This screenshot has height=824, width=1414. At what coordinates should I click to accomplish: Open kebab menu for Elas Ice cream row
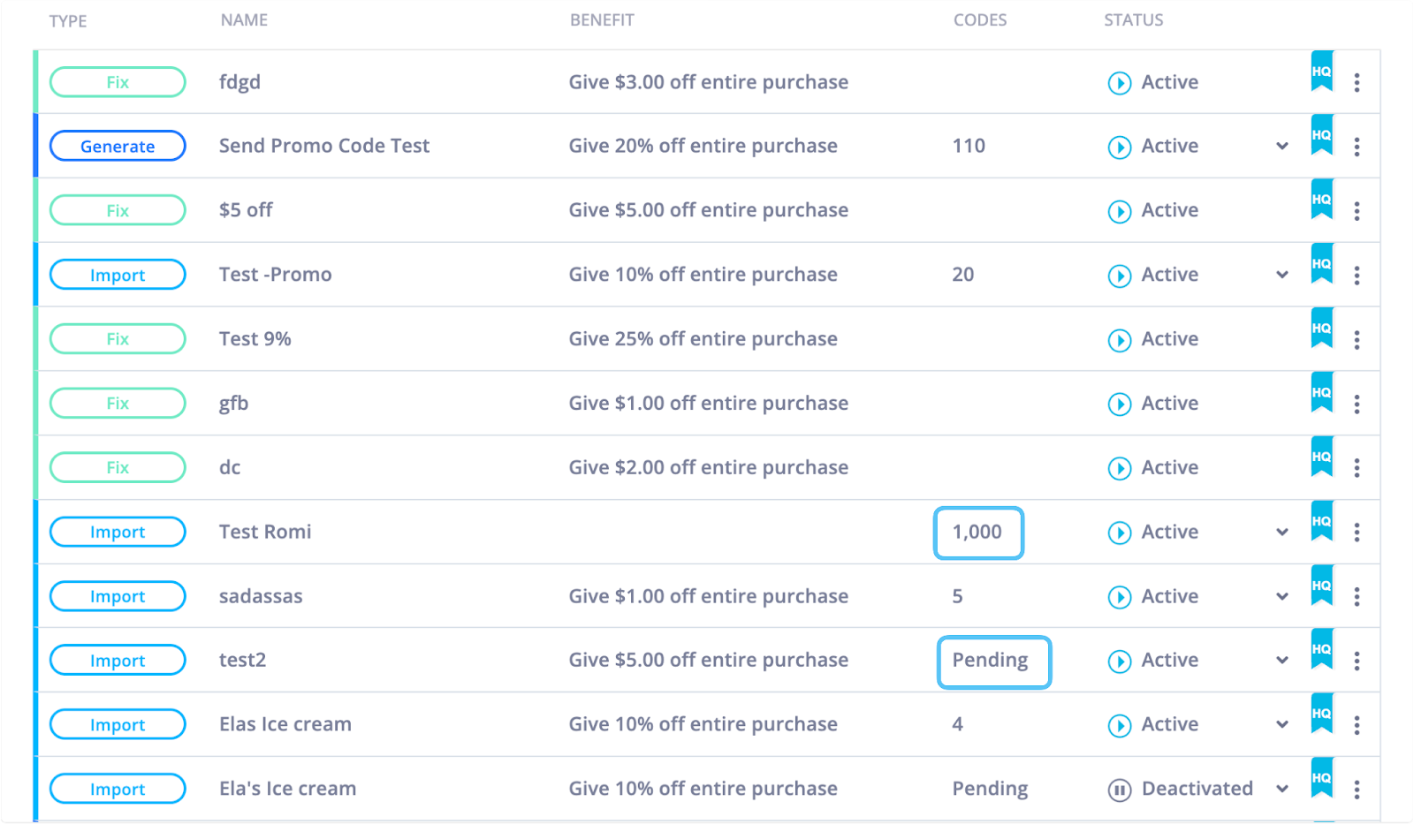(x=1357, y=725)
